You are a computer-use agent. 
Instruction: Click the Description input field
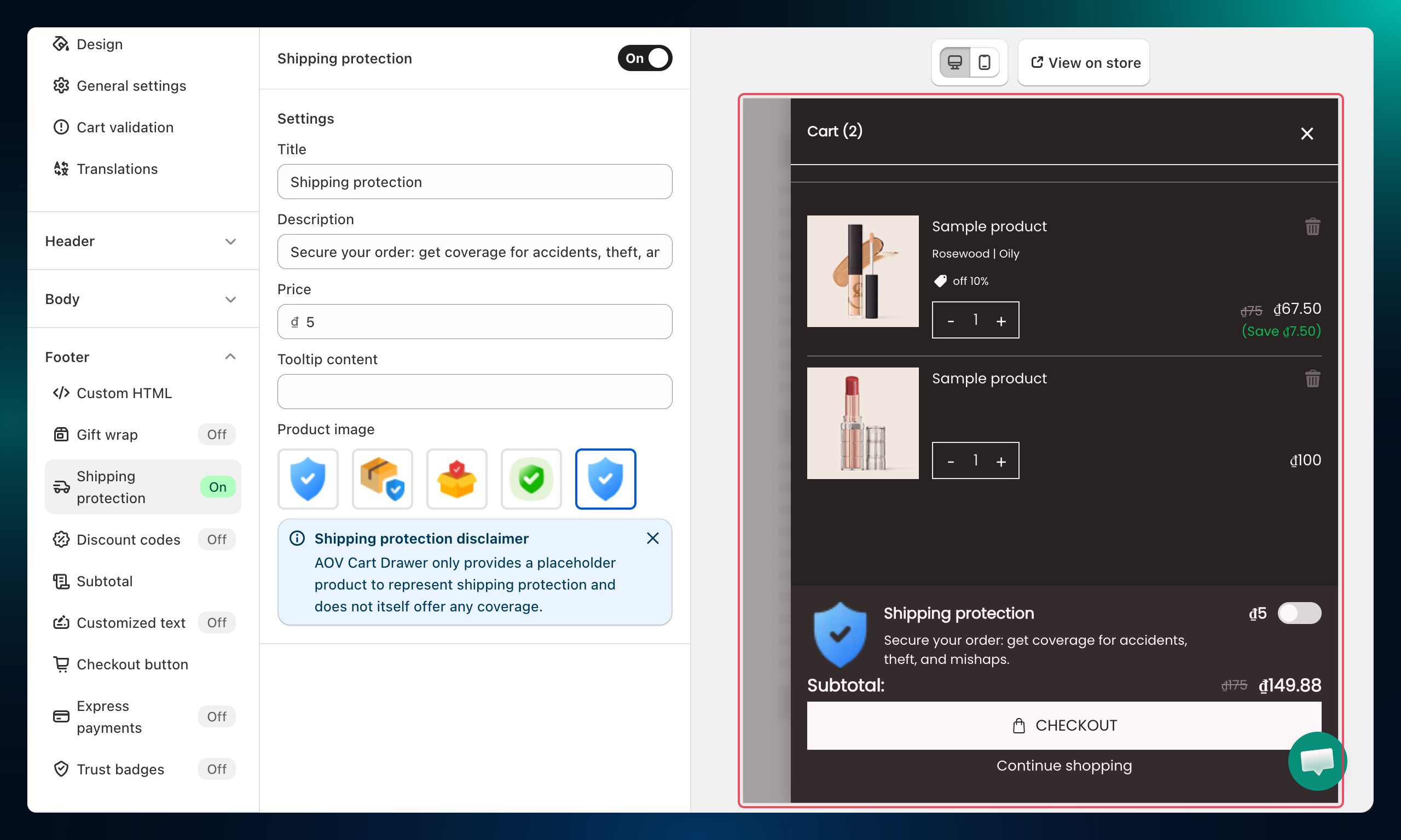click(x=474, y=252)
